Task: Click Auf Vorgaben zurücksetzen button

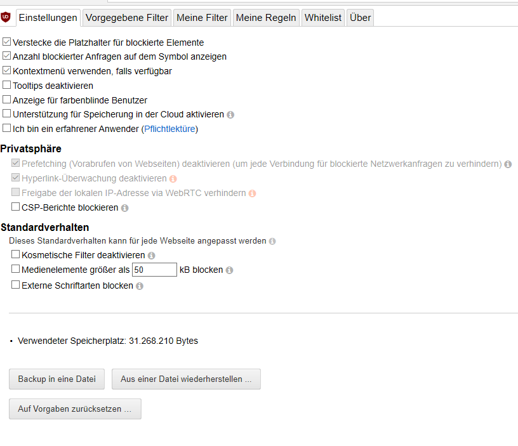Action: (75, 409)
